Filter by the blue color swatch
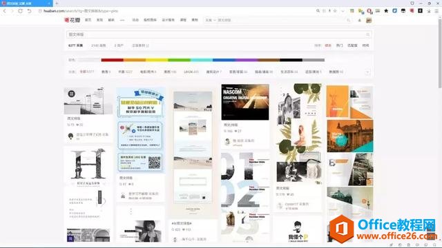442x248 pixels. 224,60
